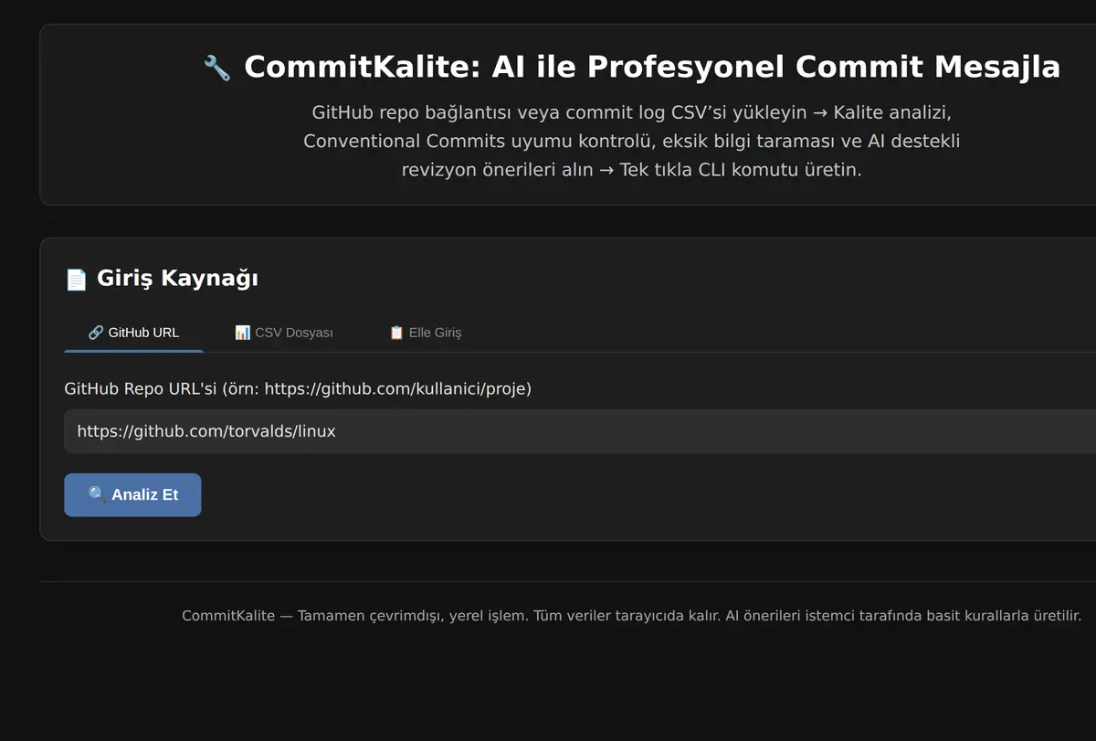Click the label "GitHub Repo URL'si (örn: ...)"
This screenshot has width=1096, height=741.
click(x=298, y=388)
